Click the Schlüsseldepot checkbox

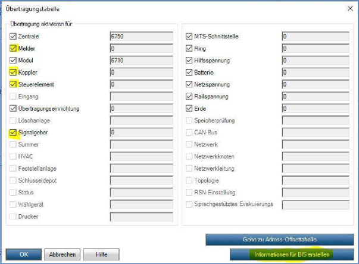click(x=13, y=180)
